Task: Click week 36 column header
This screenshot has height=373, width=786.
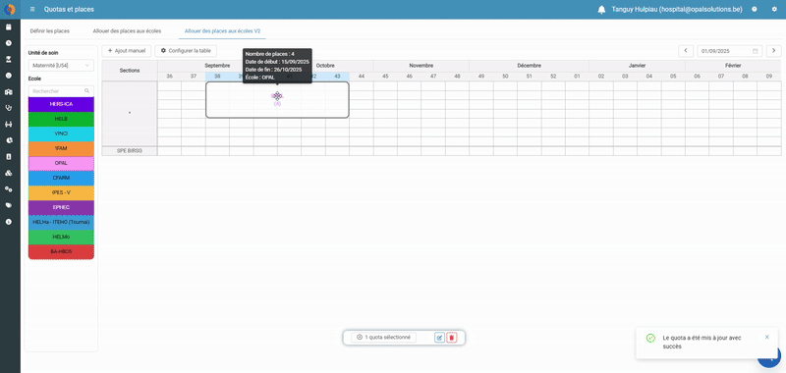Action: pos(169,77)
